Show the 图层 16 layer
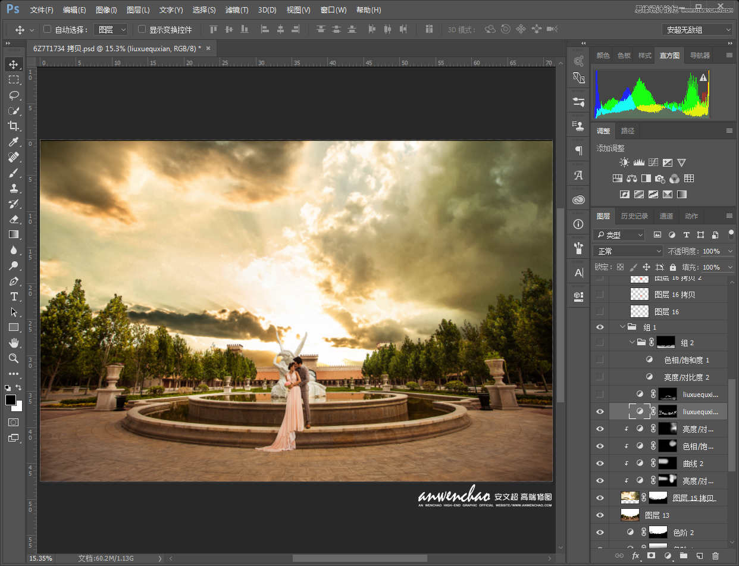Screen dimensions: 739x566 coord(600,311)
